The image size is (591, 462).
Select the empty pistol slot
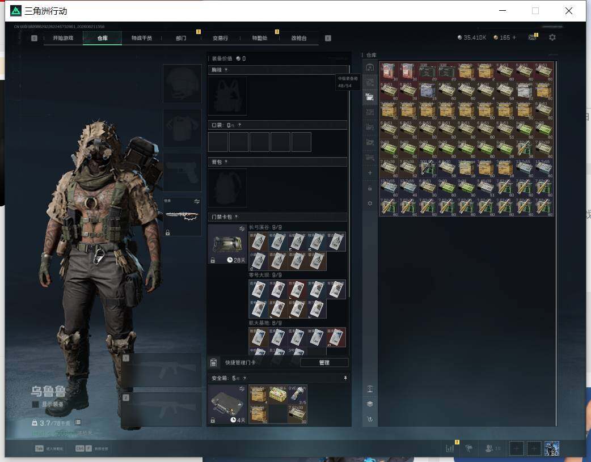point(182,172)
